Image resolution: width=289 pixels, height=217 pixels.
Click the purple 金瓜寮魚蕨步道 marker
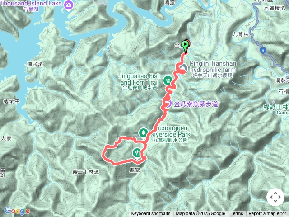tap(168, 104)
